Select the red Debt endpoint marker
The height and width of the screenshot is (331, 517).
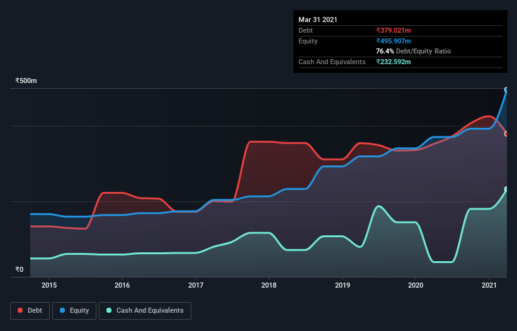coord(506,133)
